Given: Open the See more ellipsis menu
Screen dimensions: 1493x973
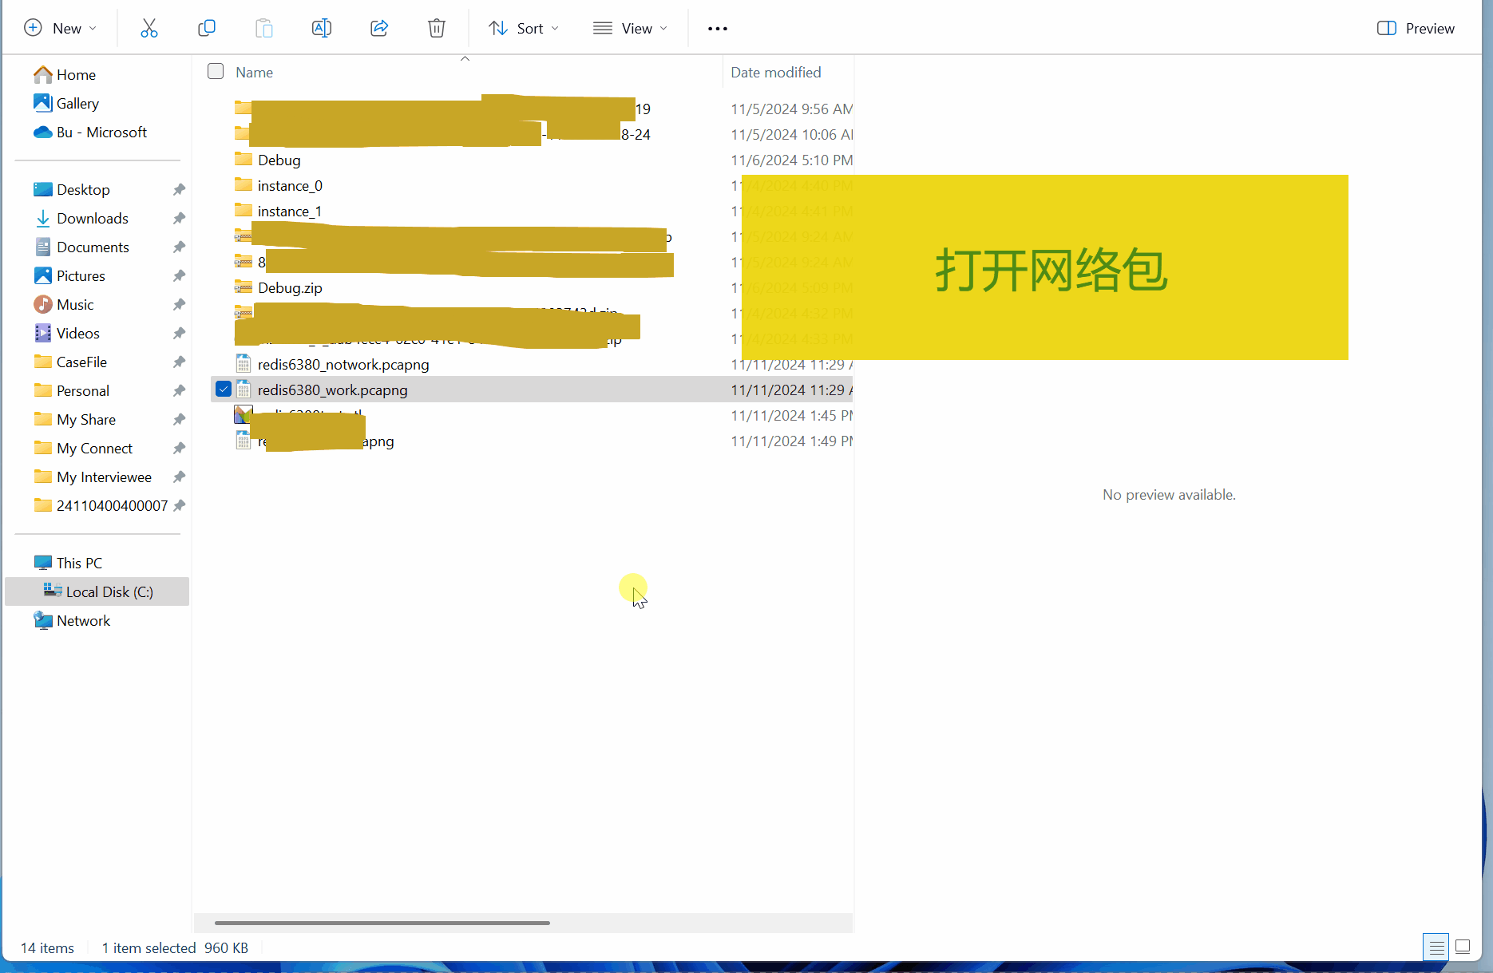Looking at the screenshot, I should 717,29.
